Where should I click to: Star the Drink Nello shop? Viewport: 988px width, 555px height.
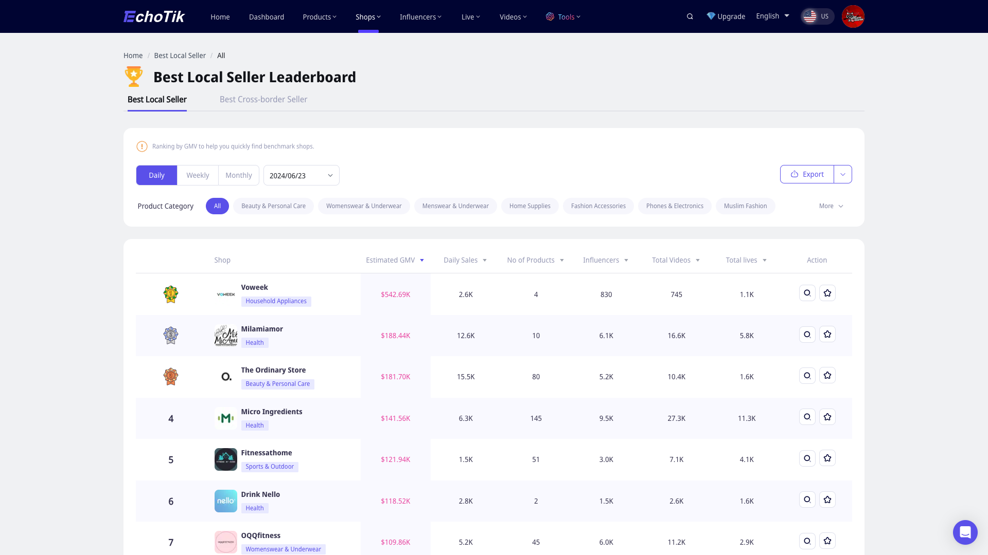[827, 499]
